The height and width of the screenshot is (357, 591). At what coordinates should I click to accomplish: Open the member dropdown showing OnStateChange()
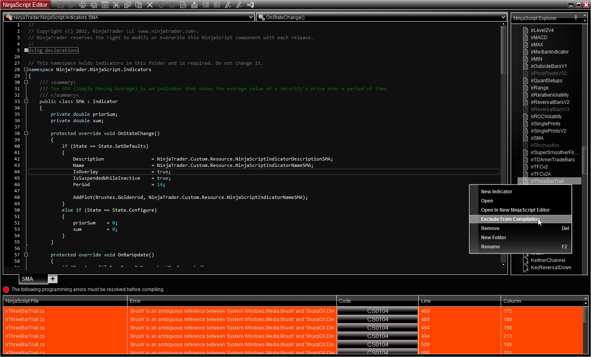pyautogui.click(x=382, y=17)
